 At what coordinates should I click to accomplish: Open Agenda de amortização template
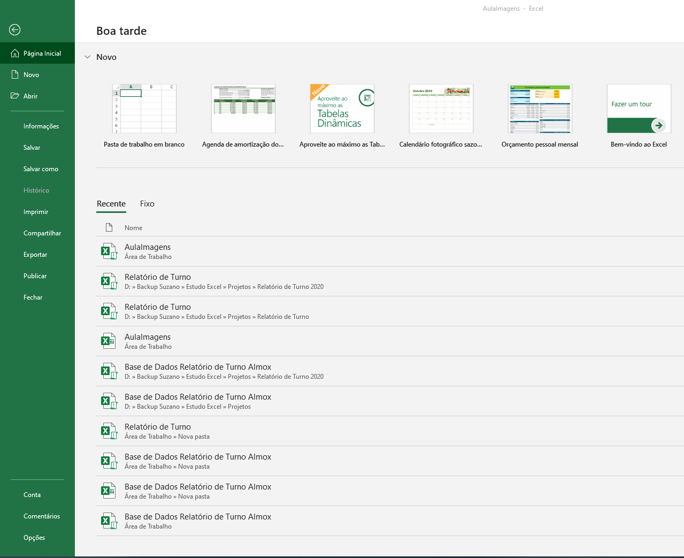point(243,116)
